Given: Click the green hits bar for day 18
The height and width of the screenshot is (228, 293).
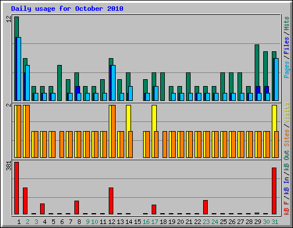Looking at the screenshot, I should click(163, 87).
